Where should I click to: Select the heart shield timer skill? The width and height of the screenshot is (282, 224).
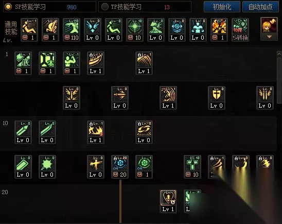click(168, 201)
